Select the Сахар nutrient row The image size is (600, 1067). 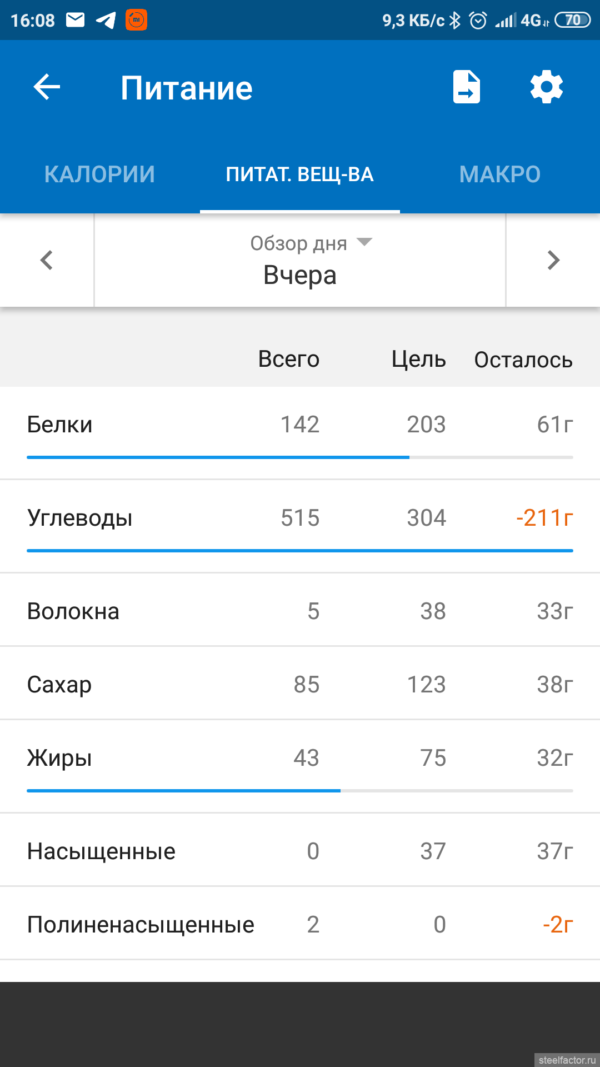click(x=300, y=685)
